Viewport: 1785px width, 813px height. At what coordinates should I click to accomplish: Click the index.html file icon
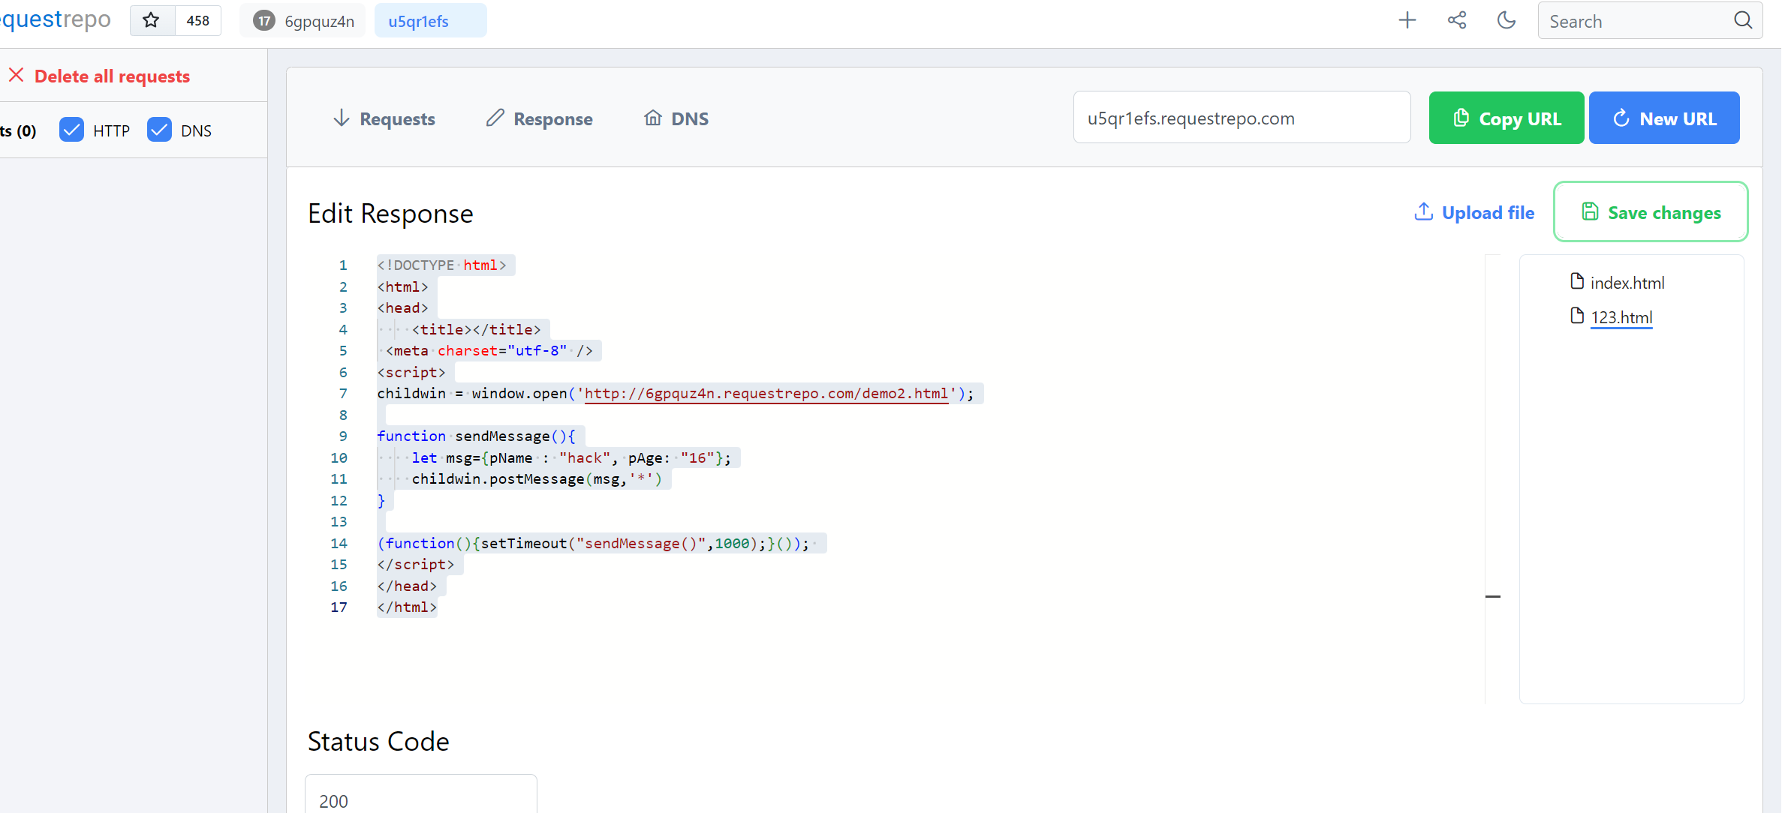1577,281
